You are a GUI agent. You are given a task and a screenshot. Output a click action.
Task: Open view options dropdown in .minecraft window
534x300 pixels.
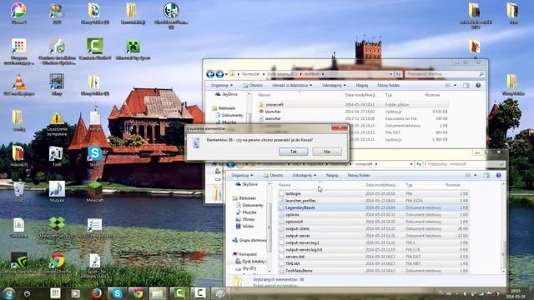click(x=476, y=176)
